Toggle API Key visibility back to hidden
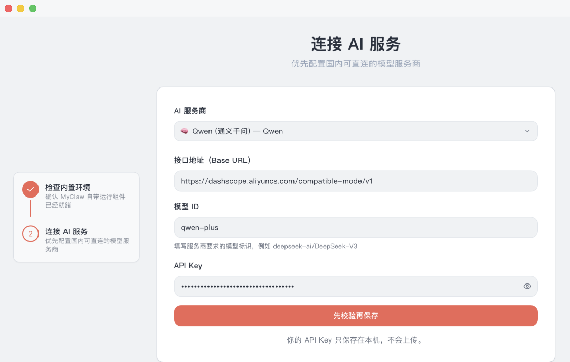The width and height of the screenshot is (570, 362). click(x=527, y=286)
